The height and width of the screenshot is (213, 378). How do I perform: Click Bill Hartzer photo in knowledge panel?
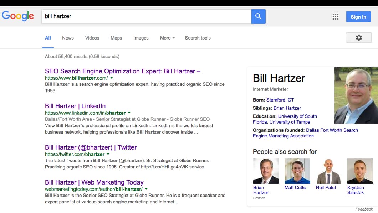(x=356, y=95)
